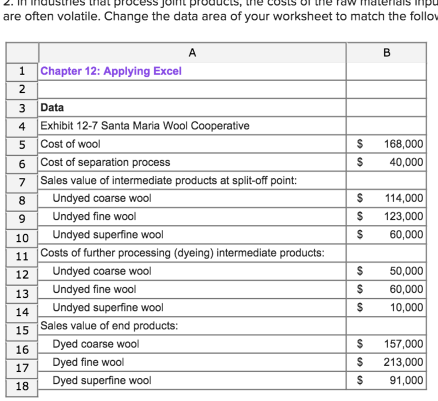Select the row 11 header
Image resolution: width=438 pixels, height=401 pixels.
pos(22,257)
